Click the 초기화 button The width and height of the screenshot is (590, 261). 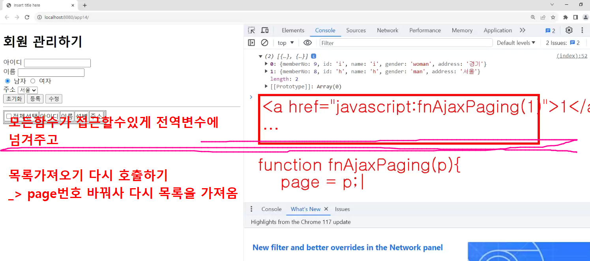coord(14,99)
